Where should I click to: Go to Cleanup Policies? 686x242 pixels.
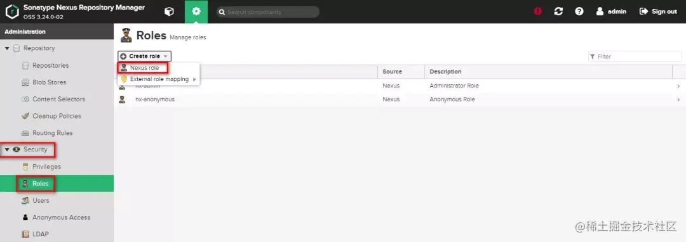[57, 116]
